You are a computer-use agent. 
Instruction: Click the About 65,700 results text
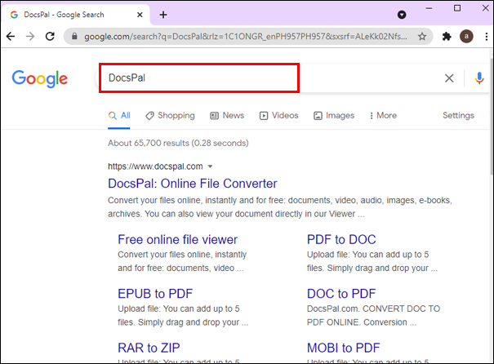click(178, 143)
